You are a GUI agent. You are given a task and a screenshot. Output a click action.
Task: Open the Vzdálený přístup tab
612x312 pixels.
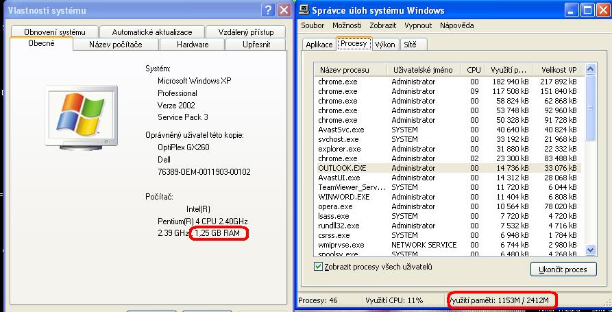(x=246, y=32)
